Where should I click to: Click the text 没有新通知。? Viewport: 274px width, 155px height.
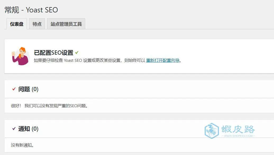(x=22, y=145)
